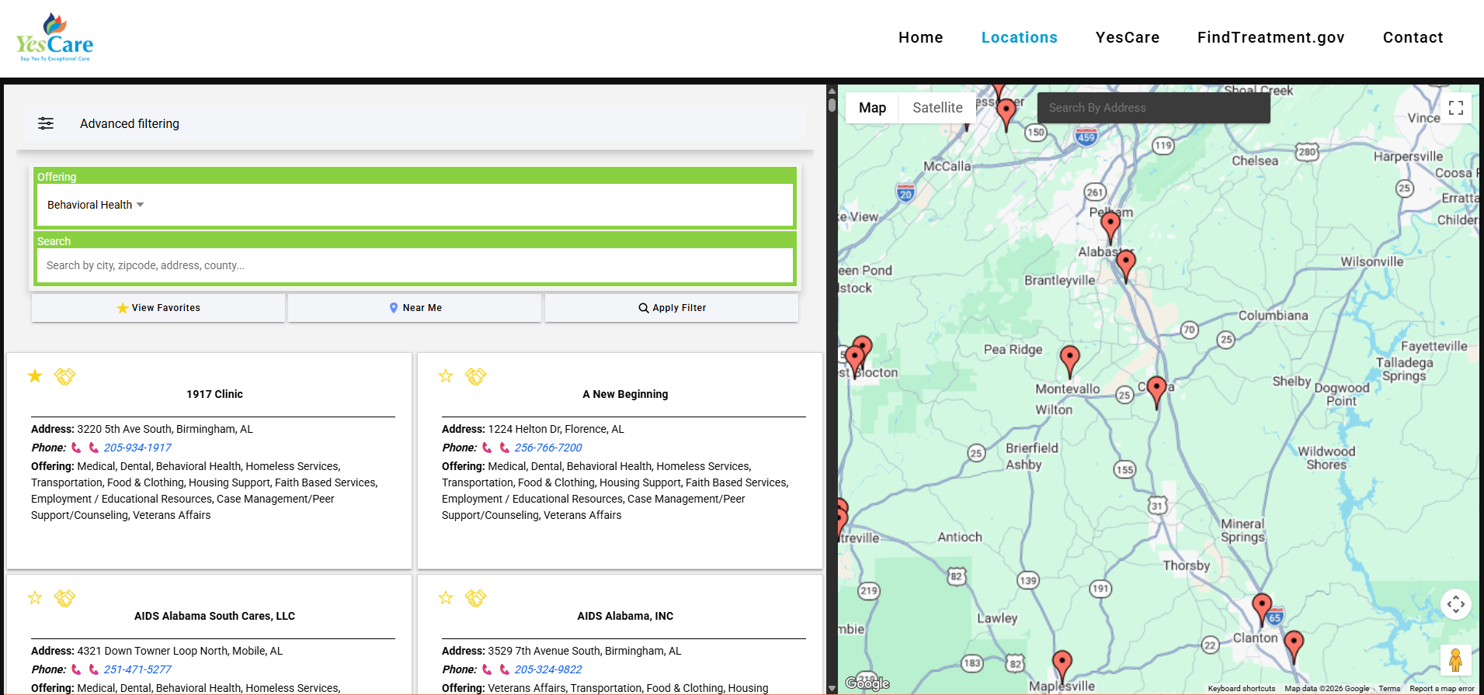Open the Locations menu item

tap(1020, 37)
